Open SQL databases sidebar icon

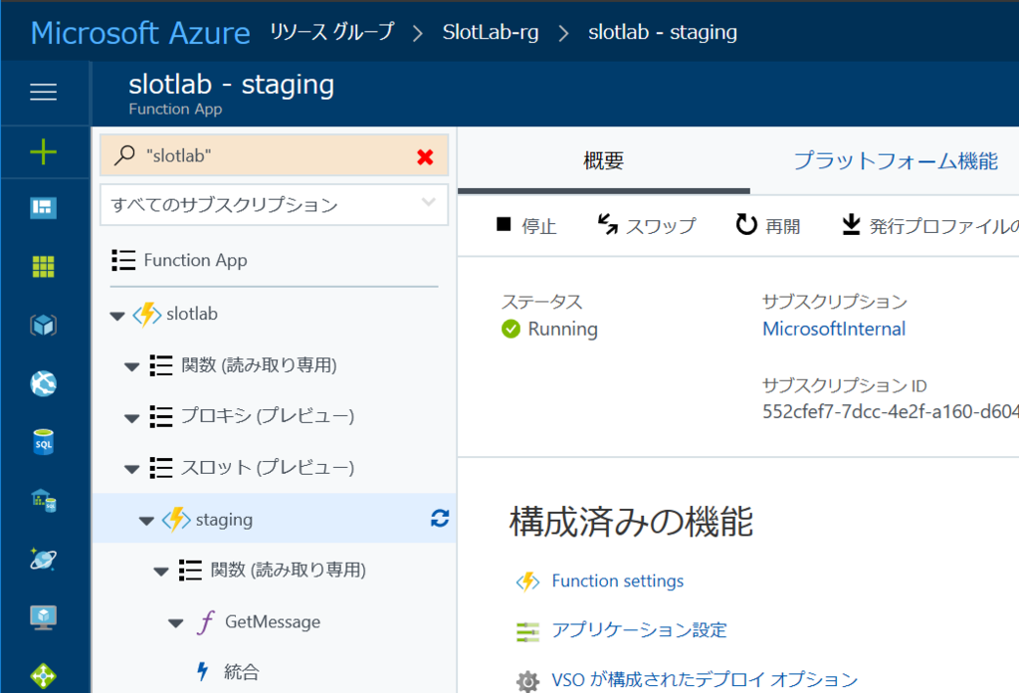(43, 442)
